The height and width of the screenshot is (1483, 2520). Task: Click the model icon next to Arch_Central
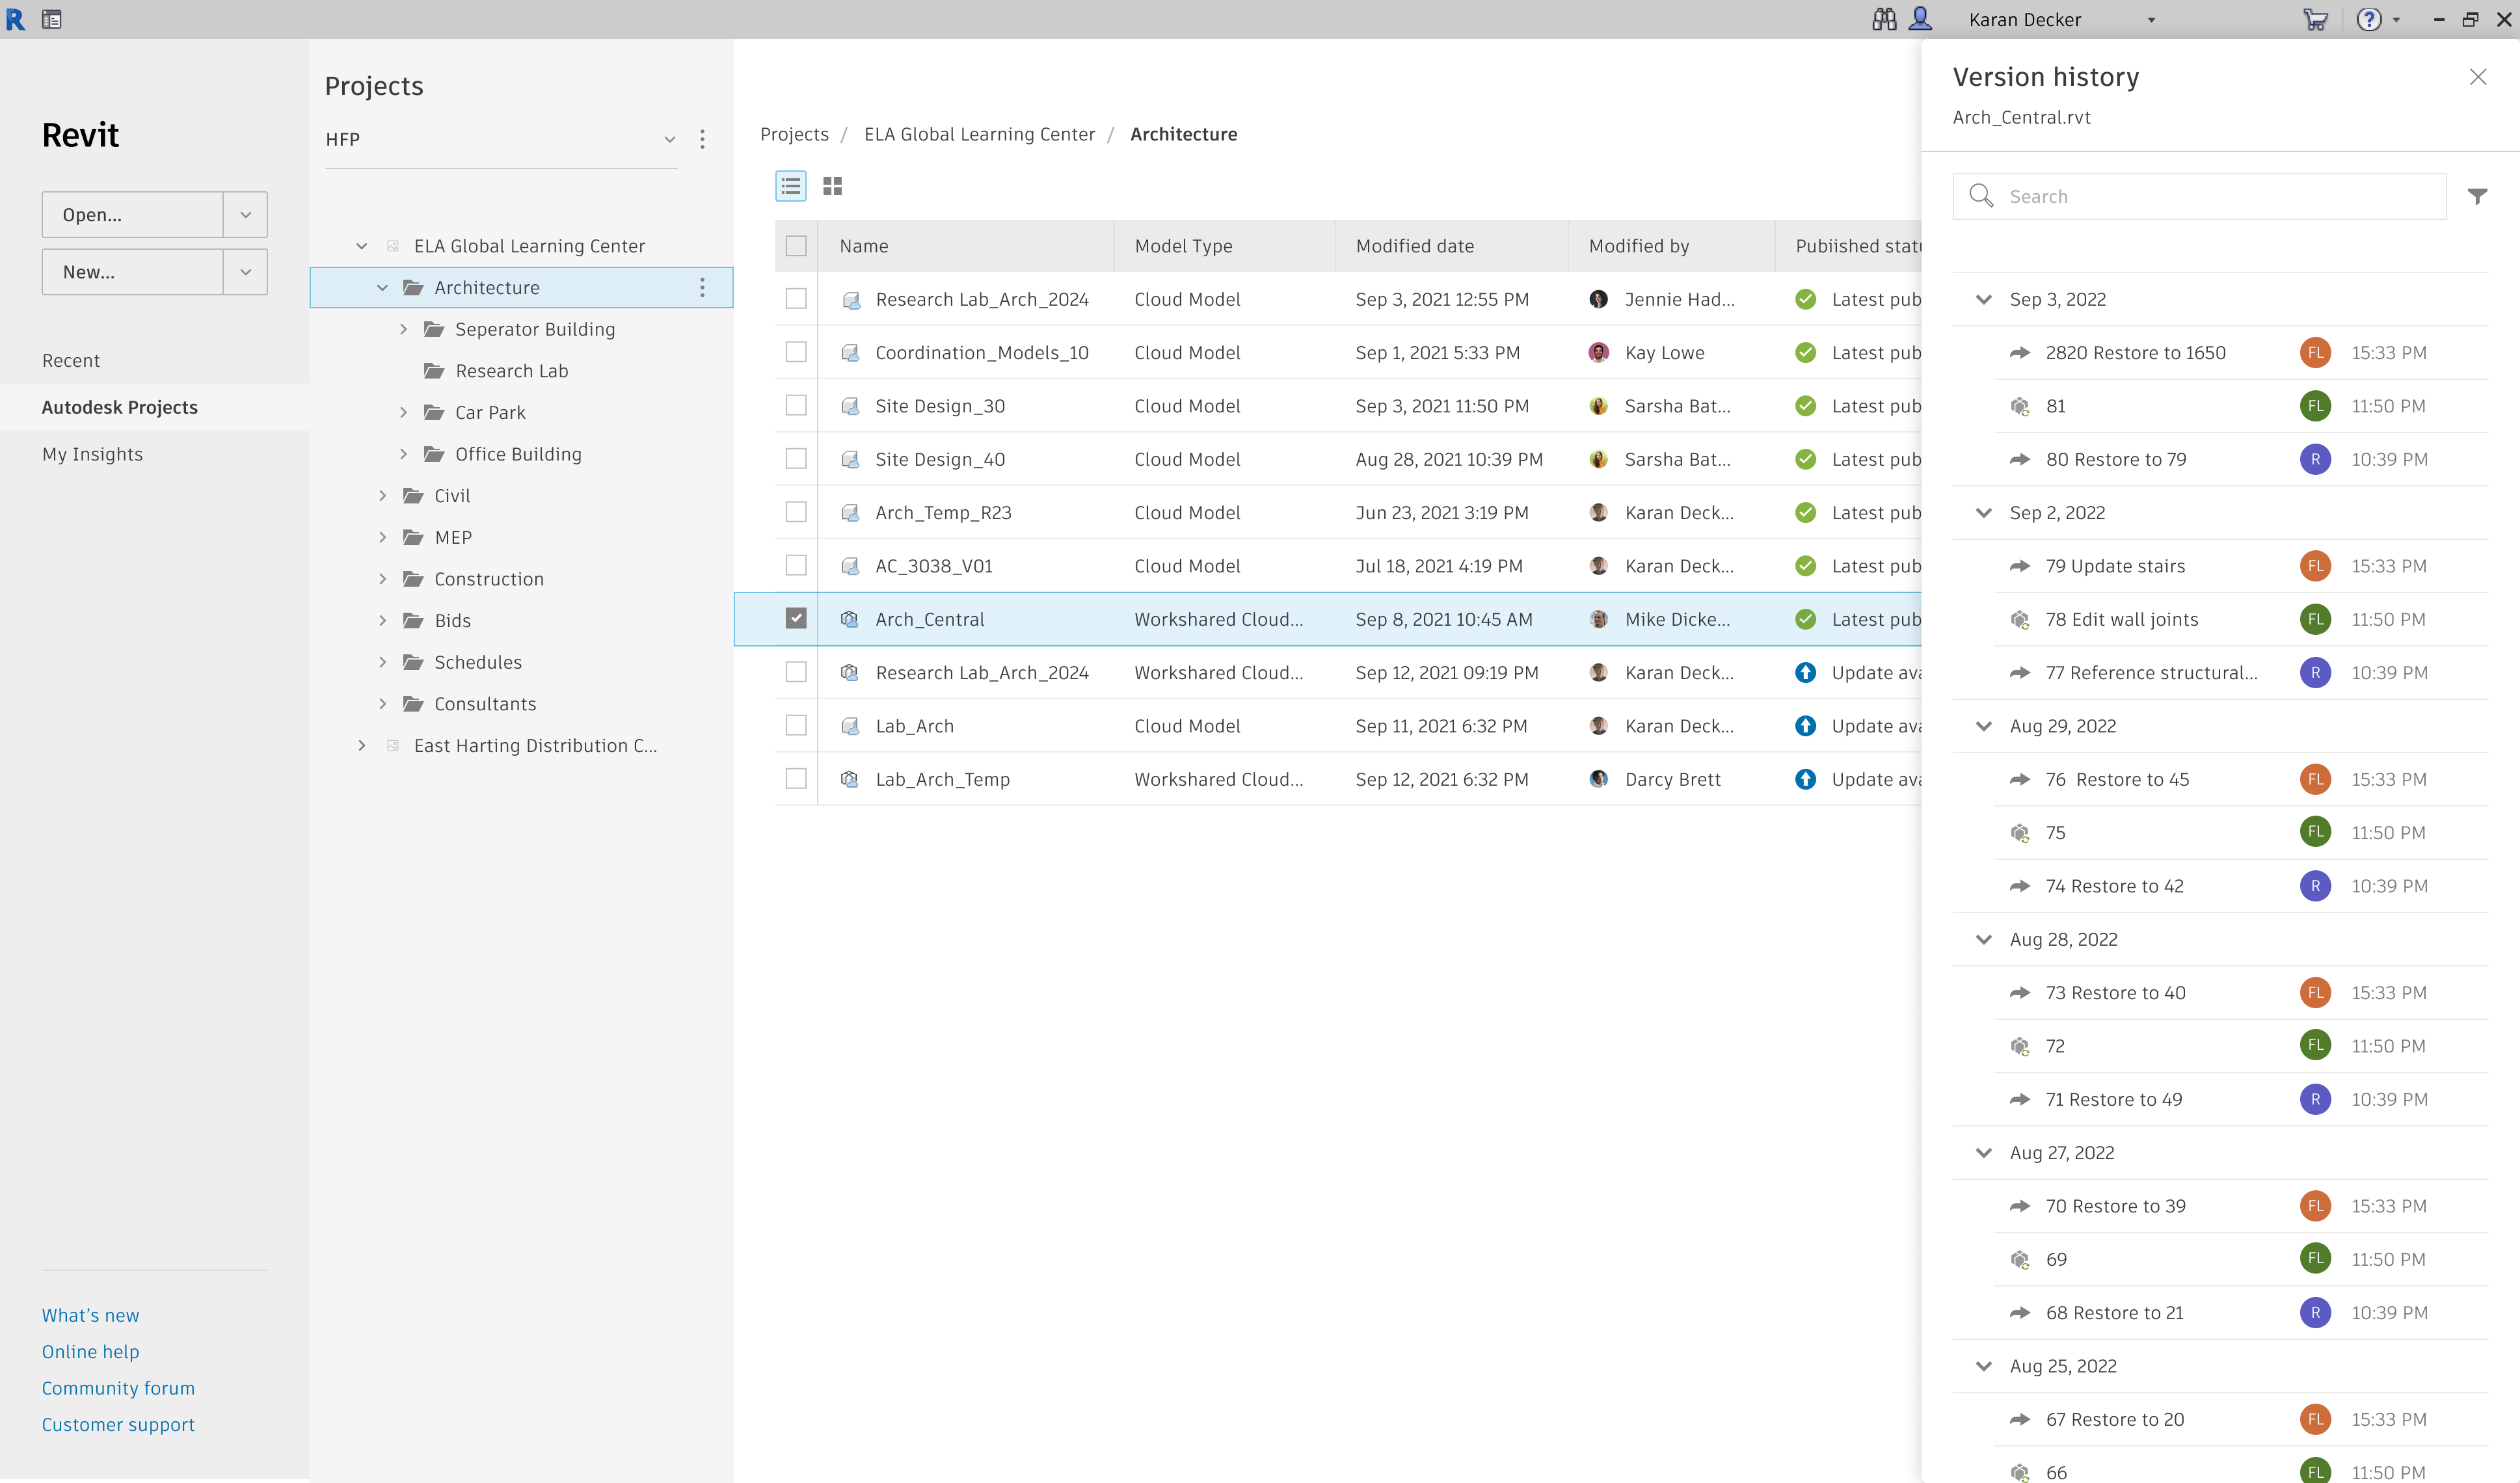coord(849,619)
